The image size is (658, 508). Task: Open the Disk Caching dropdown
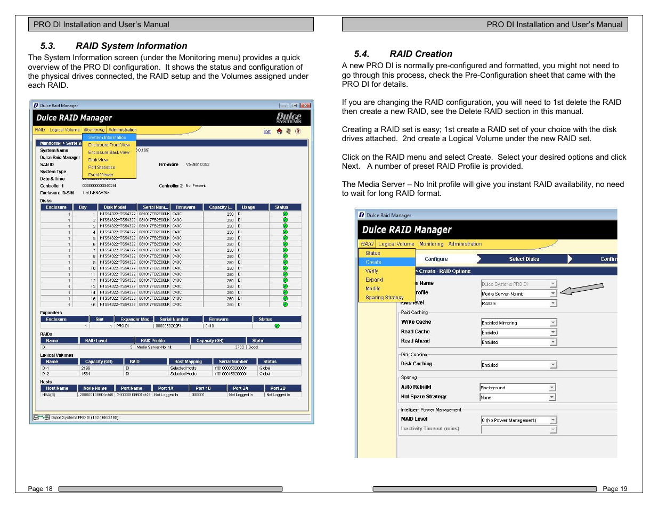tap(519, 365)
